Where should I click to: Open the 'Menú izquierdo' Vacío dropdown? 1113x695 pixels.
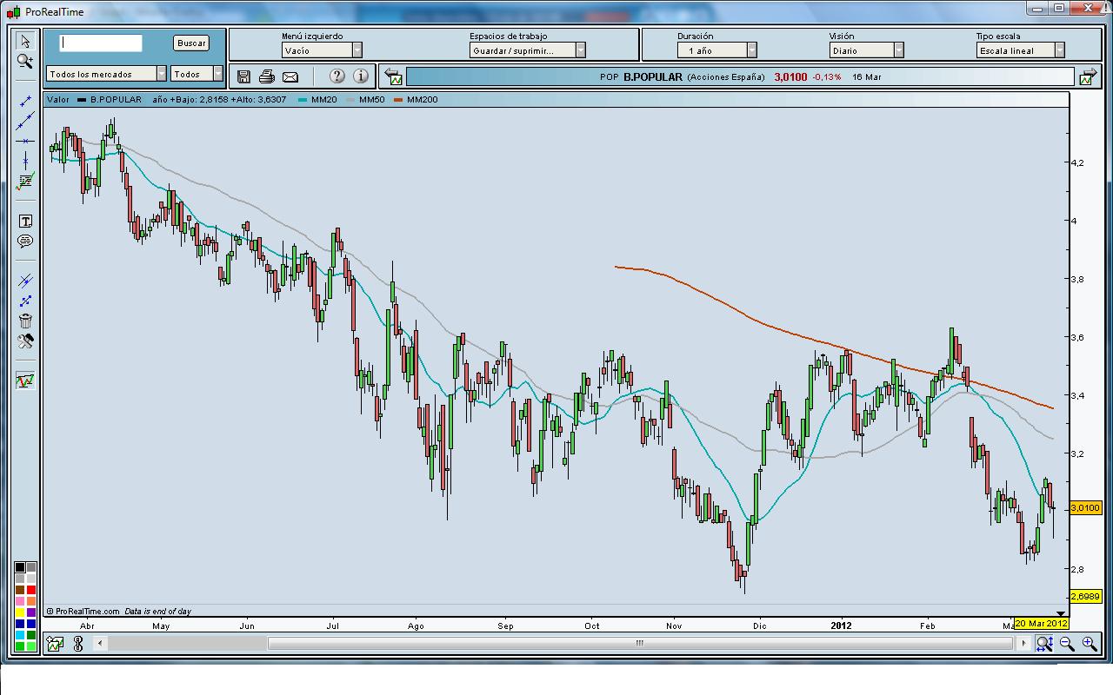[x=322, y=50]
